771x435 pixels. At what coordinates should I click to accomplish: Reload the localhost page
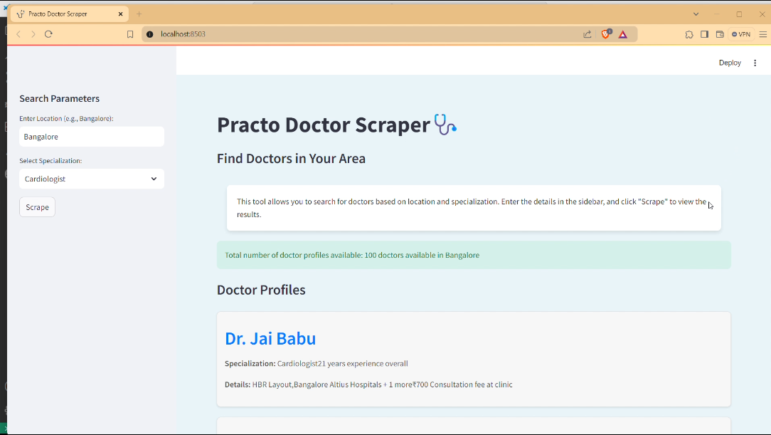click(x=48, y=34)
